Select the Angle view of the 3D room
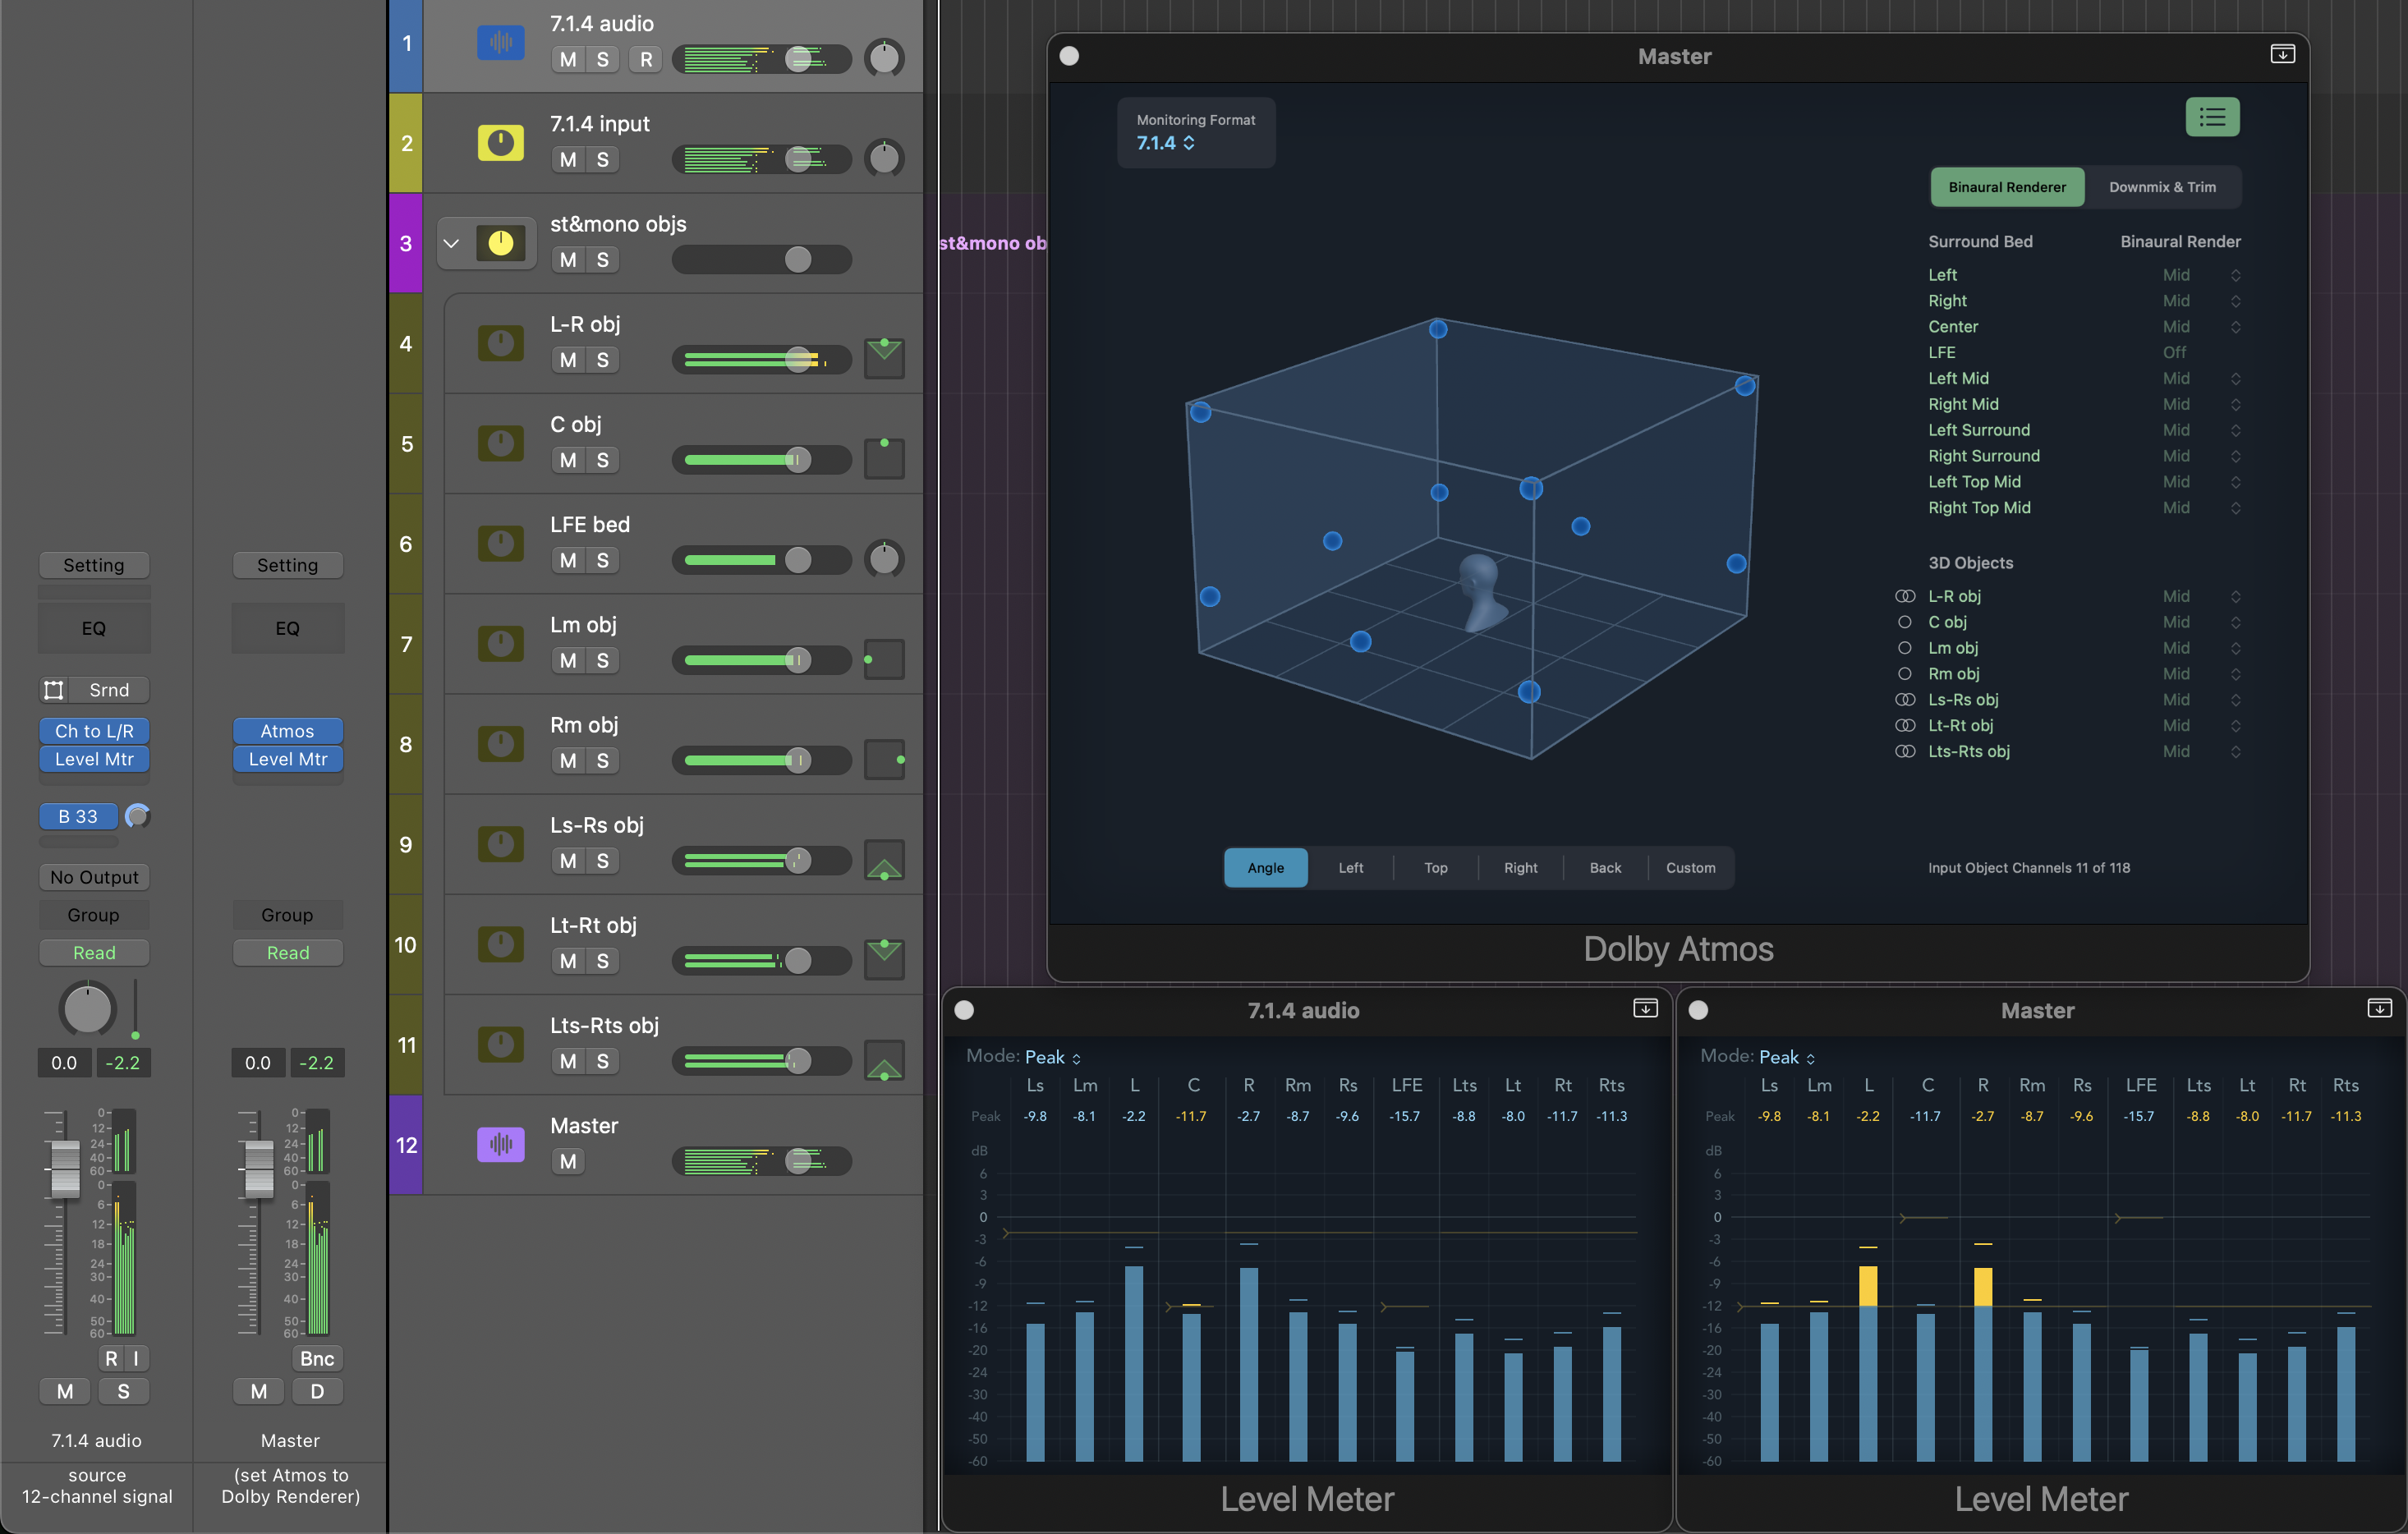Image resolution: width=2408 pixels, height=1534 pixels. 1265,868
